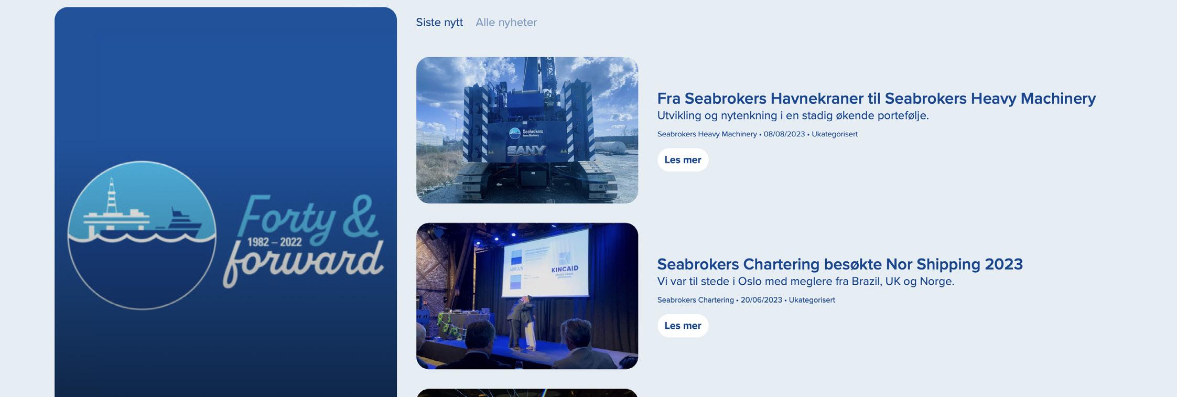Click the Utvikling og nytenkning subtitle
Screen dimensions: 1177x397
793,115
